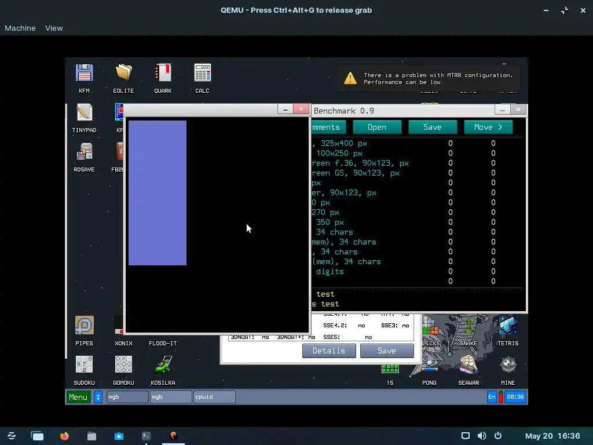The image size is (593, 445).
Task: Switch keyboard layout via En indicator
Action: pos(492,397)
